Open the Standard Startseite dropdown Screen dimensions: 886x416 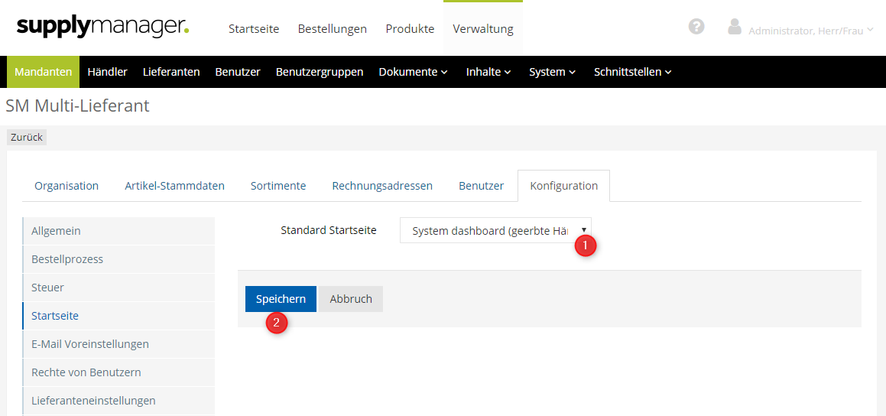pyautogui.click(x=495, y=230)
